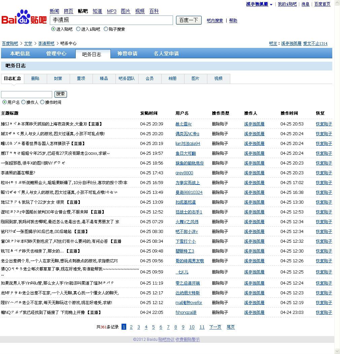This screenshot has width=340, height=354.
Task: Select the 相册 sub-tab
Action: point(172,79)
